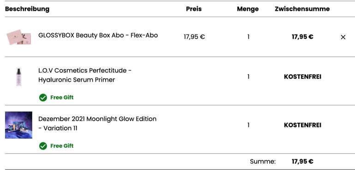355x170 pixels.
Task: Click the Free Gift label under Moonlight Glow
Action: point(62,146)
